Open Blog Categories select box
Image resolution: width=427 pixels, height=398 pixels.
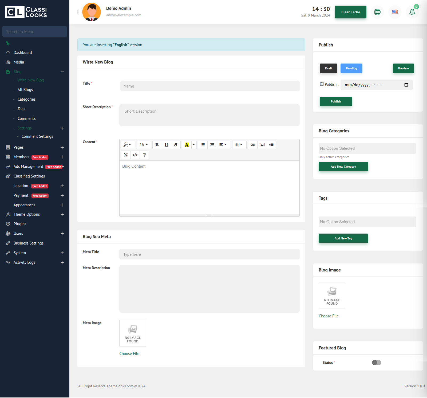pyautogui.click(x=367, y=148)
